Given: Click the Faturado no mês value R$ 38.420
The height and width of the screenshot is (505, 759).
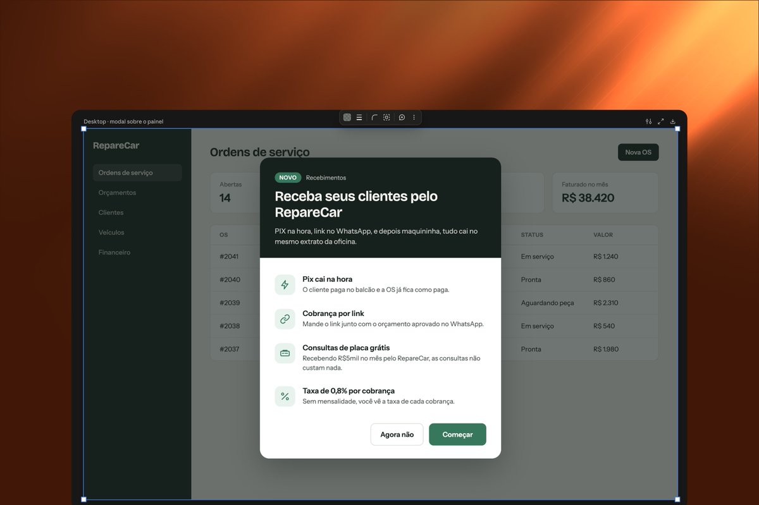Looking at the screenshot, I should tap(588, 198).
